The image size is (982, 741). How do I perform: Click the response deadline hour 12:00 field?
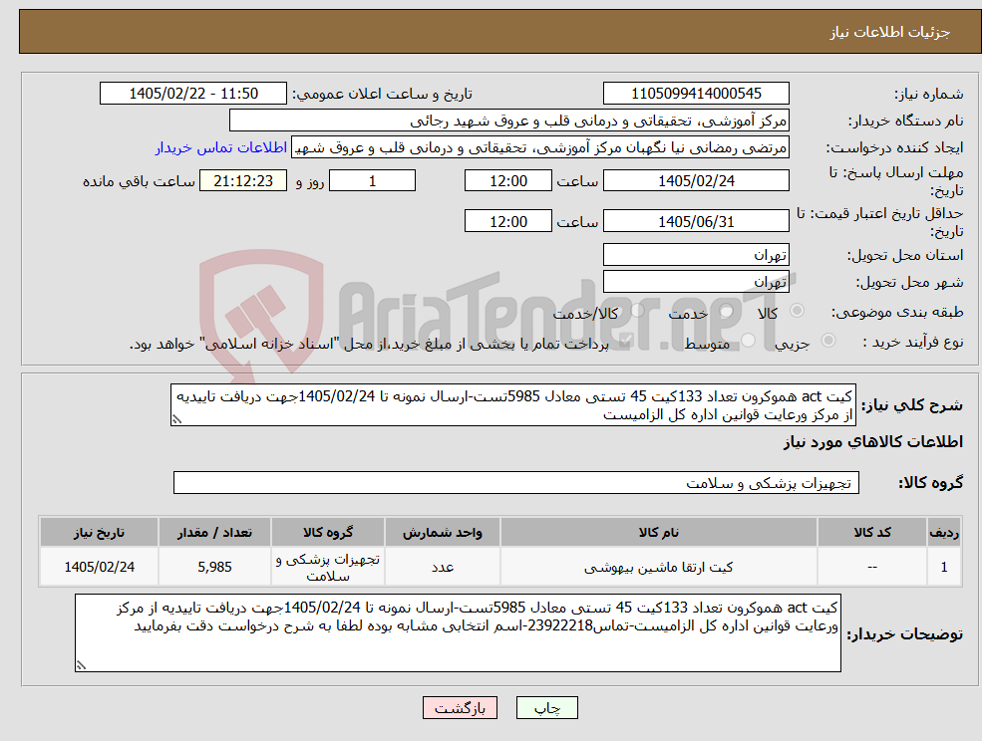click(507, 181)
